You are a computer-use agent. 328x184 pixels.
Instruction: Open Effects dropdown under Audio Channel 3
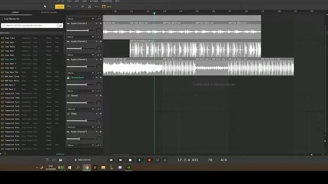(x=80, y=55)
